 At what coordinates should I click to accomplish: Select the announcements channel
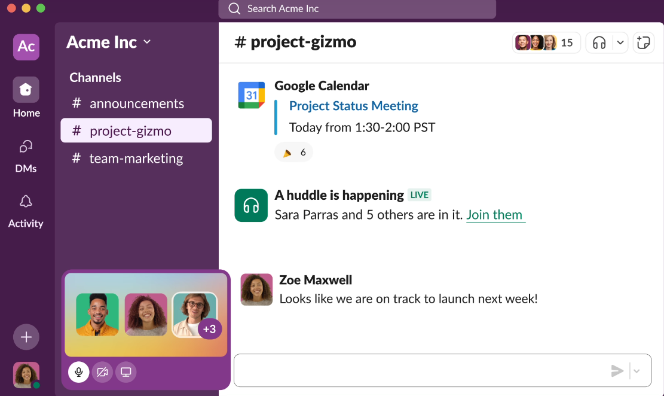136,103
